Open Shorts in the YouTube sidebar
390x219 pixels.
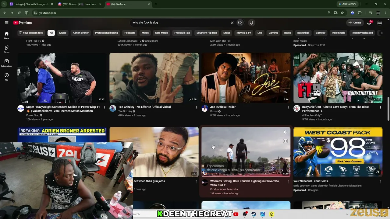pyautogui.click(x=6, y=49)
